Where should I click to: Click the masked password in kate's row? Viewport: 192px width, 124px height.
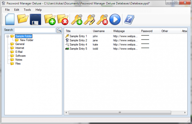point(145,44)
